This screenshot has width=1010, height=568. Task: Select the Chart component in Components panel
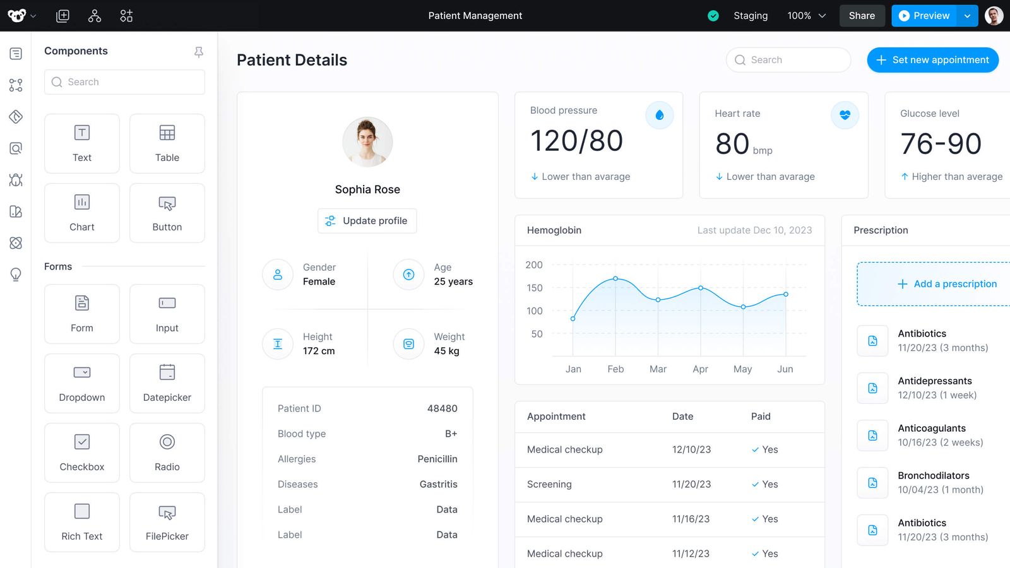click(81, 213)
